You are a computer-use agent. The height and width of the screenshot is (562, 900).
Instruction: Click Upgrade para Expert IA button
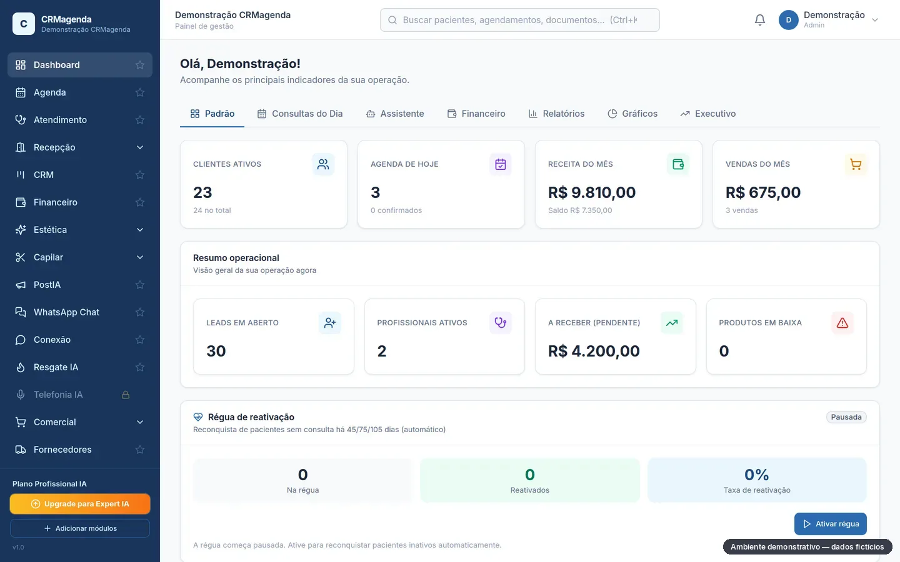pyautogui.click(x=80, y=504)
